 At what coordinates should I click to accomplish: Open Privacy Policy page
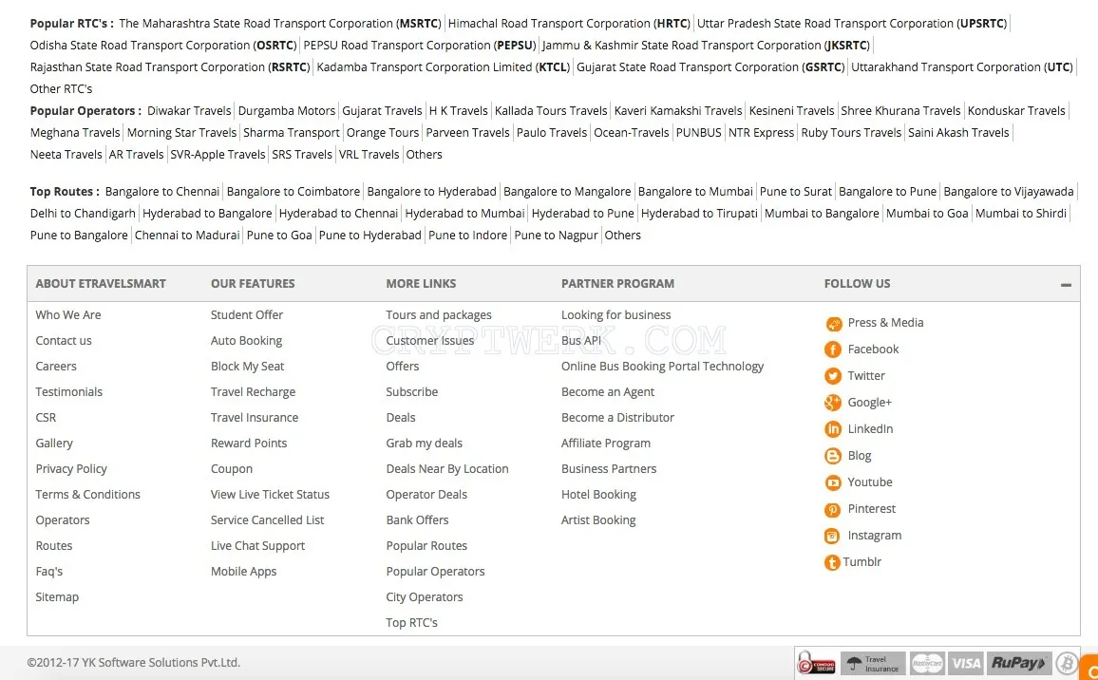pos(71,468)
